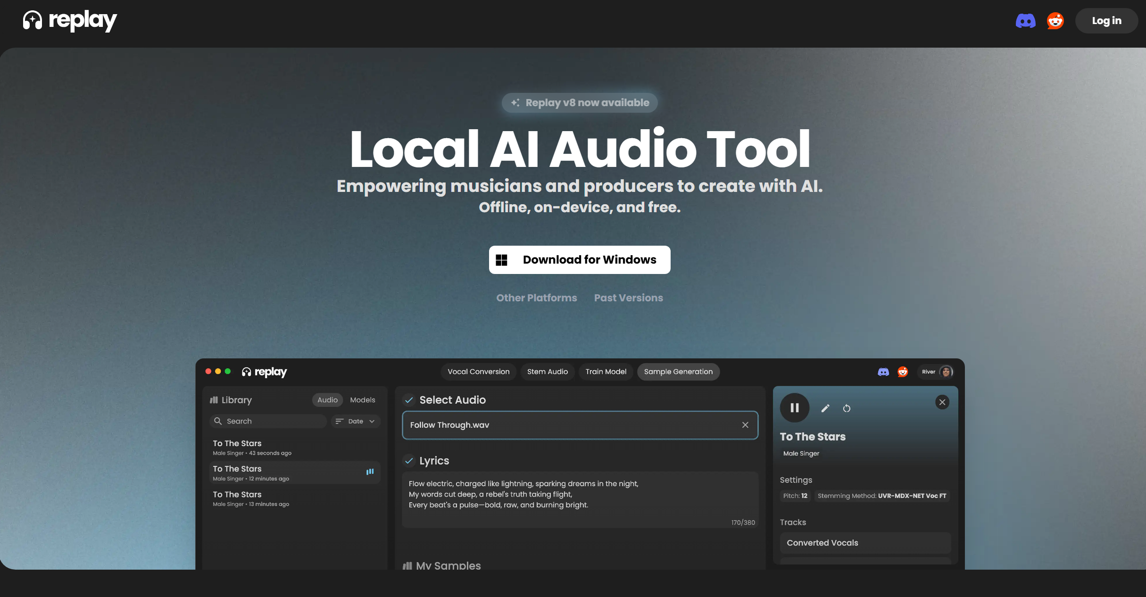Image resolution: width=1146 pixels, height=597 pixels.
Task: Click the regenerate refresh icon
Action: (x=847, y=408)
